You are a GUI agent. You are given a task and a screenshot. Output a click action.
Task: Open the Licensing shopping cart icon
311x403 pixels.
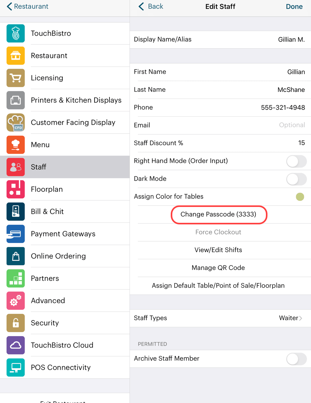16,78
